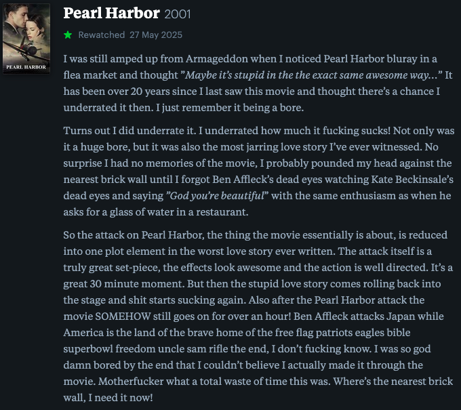Viewport: 461px width, 410px height.
Task: Click the 27 May 2025 diary date
Action: (156, 35)
